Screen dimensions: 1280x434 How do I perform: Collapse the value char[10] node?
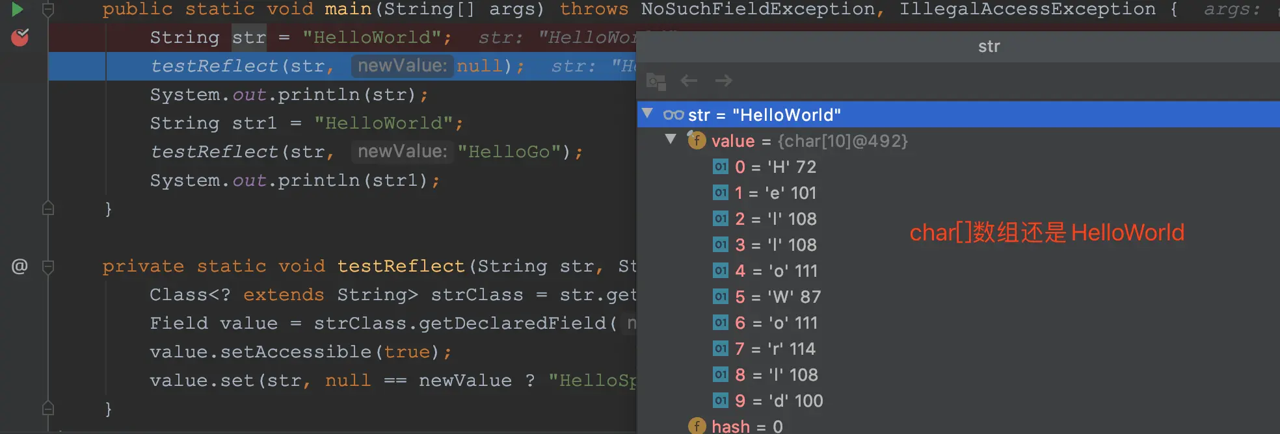pyautogui.click(x=671, y=139)
